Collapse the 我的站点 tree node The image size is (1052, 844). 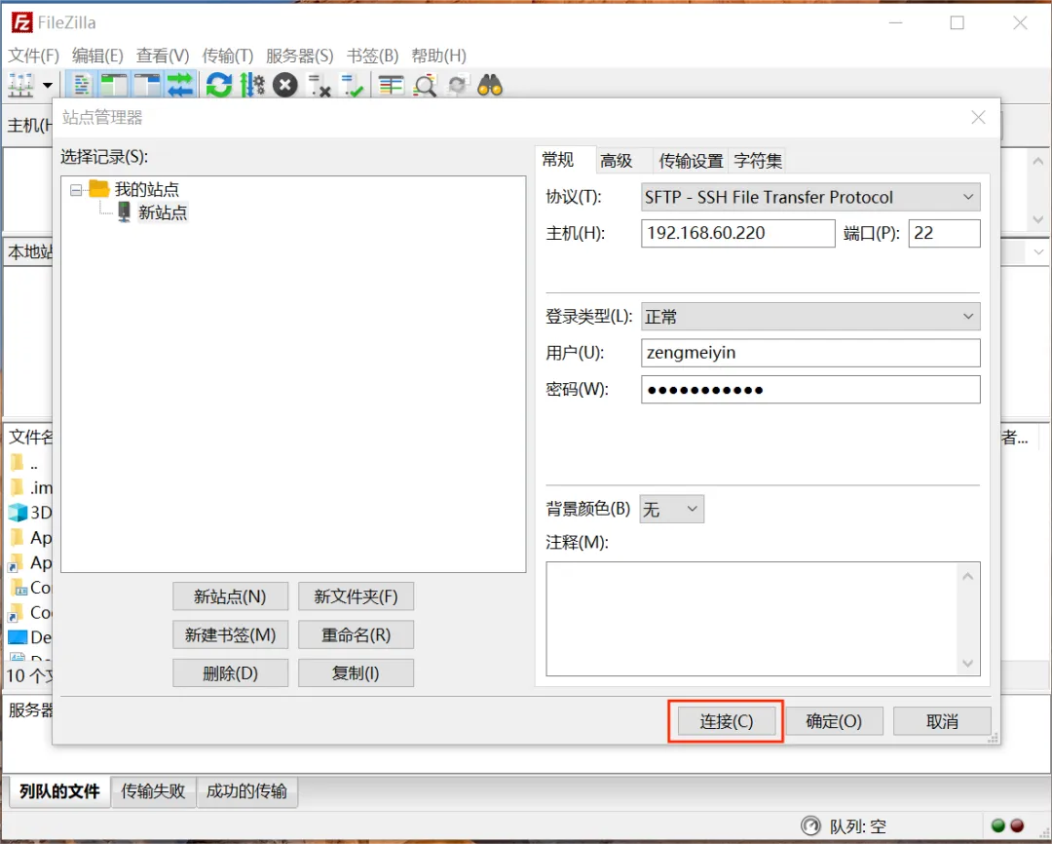(x=76, y=190)
